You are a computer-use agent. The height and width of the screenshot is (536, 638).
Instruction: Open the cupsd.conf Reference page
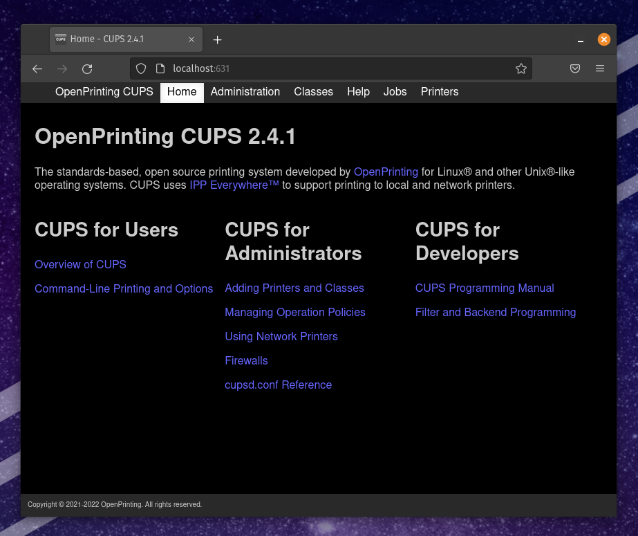point(278,385)
